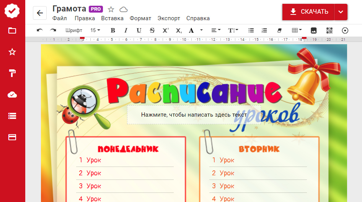This screenshot has height=202, width=362.
Task: Open the Экспорт menu
Action: [x=169, y=18]
